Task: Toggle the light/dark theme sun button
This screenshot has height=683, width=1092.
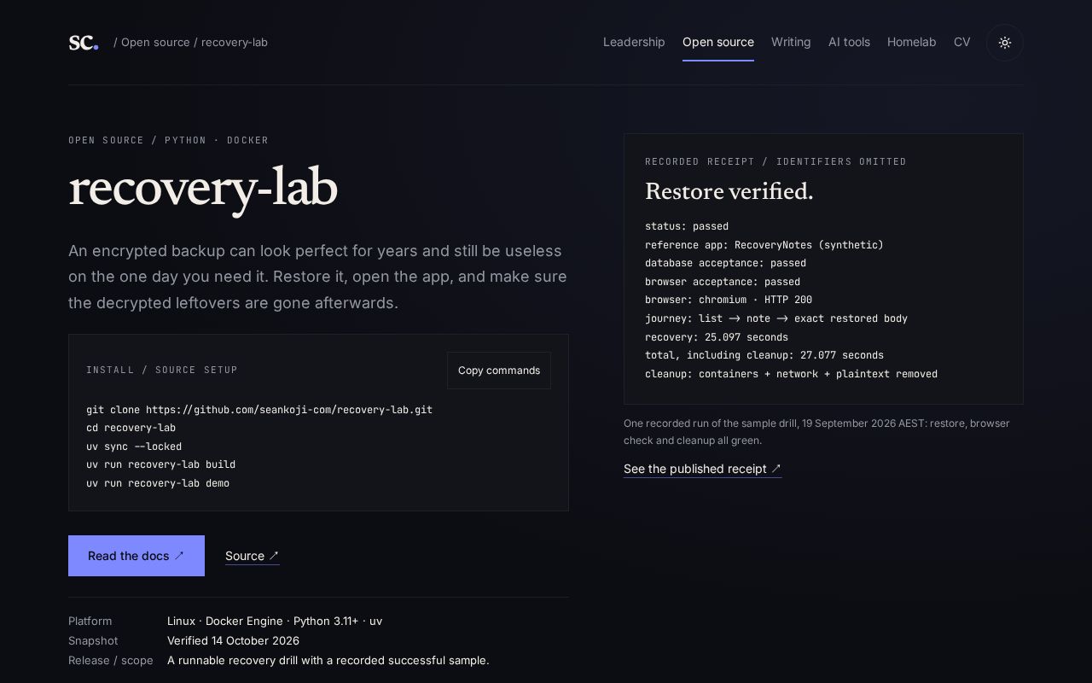Action: coord(1005,43)
